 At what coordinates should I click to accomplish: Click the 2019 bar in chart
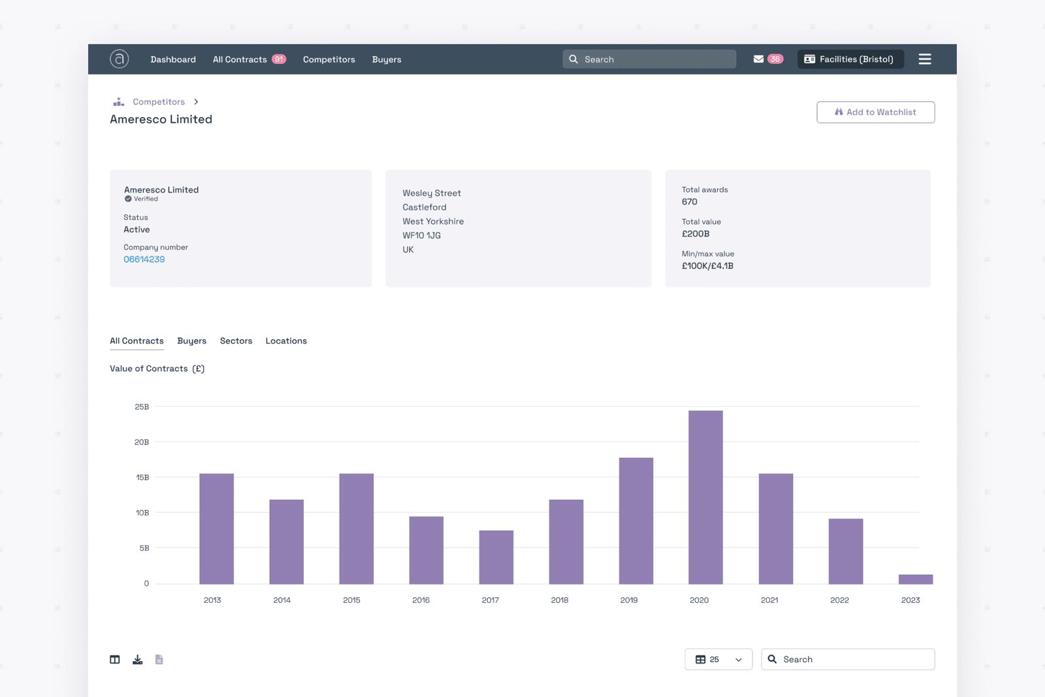(636, 521)
